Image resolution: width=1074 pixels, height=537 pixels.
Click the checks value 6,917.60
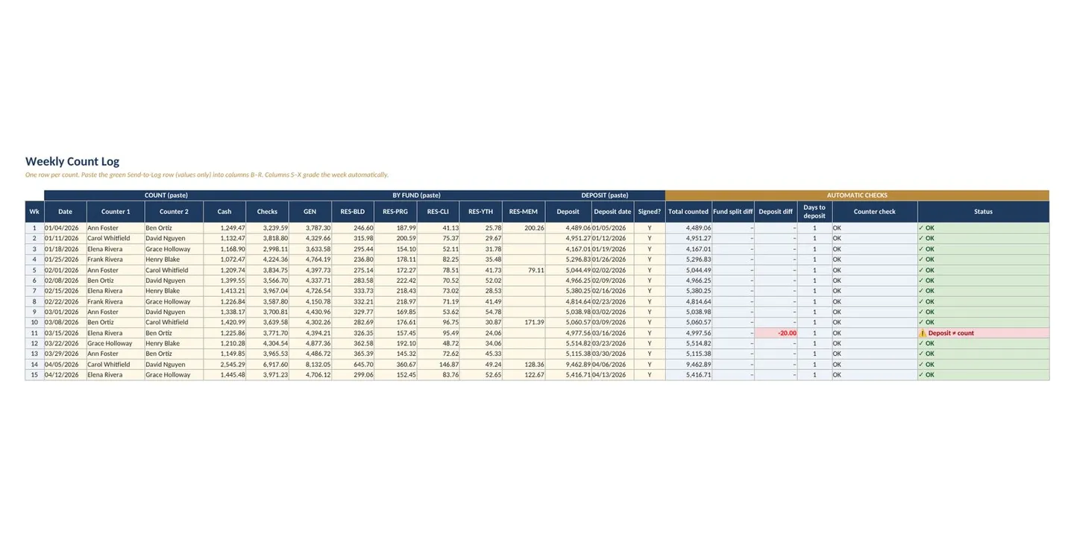(x=267, y=365)
